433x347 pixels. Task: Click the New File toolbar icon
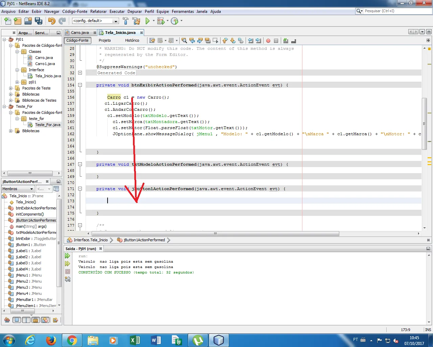coord(7,21)
